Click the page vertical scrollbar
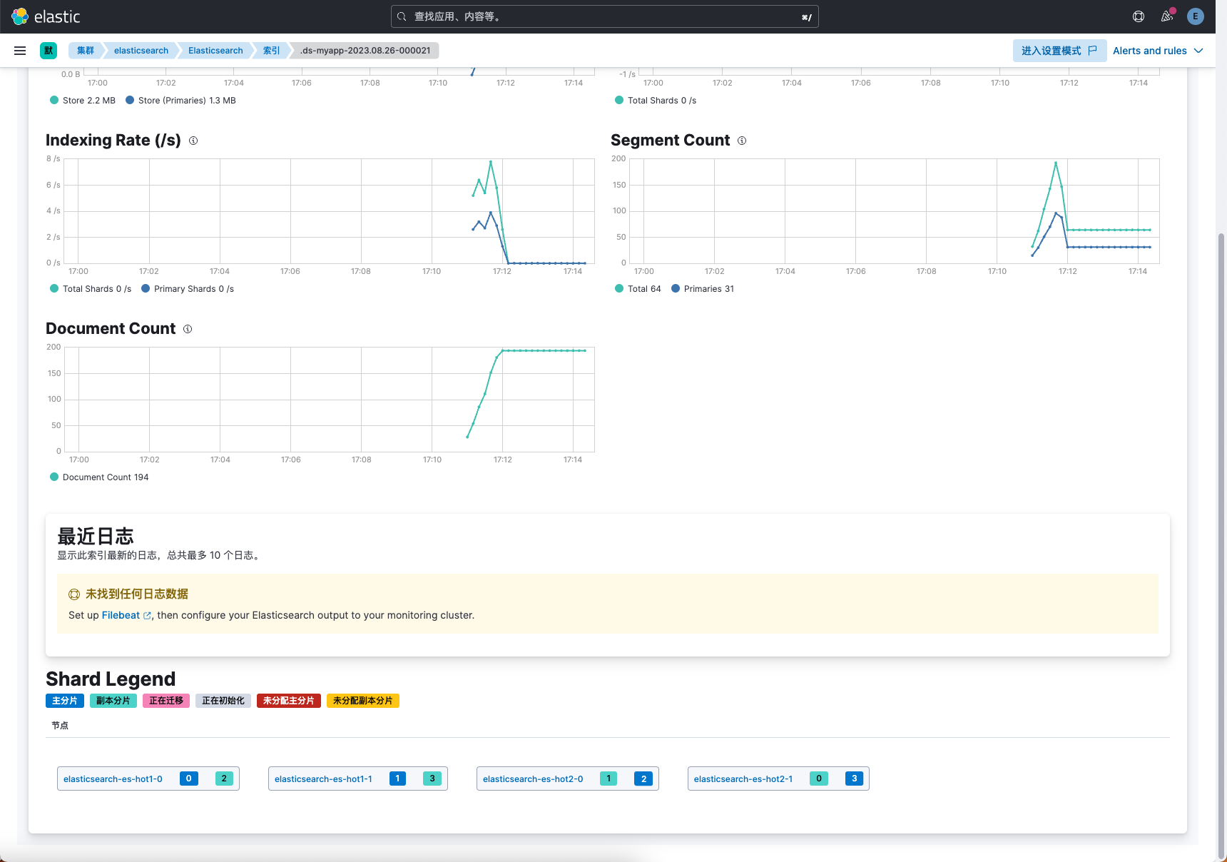 click(1221, 546)
